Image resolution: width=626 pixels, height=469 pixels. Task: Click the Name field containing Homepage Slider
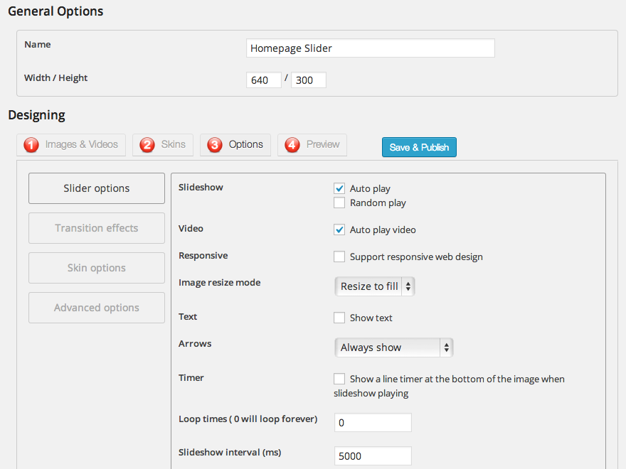pyautogui.click(x=370, y=48)
